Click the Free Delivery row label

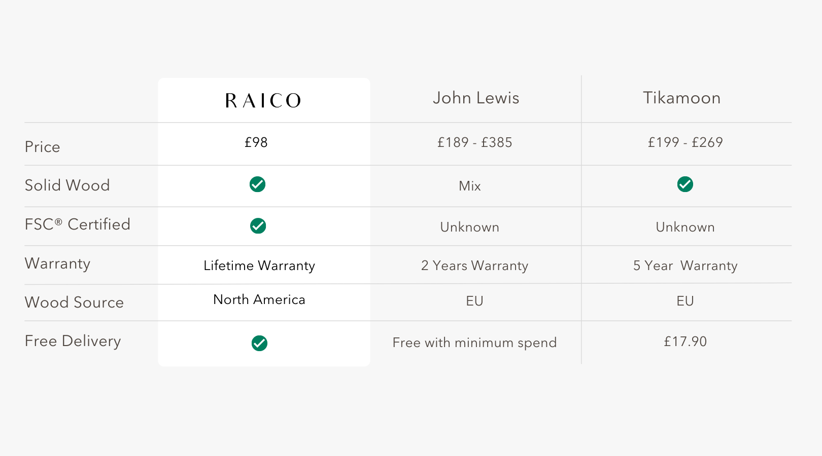coord(73,341)
